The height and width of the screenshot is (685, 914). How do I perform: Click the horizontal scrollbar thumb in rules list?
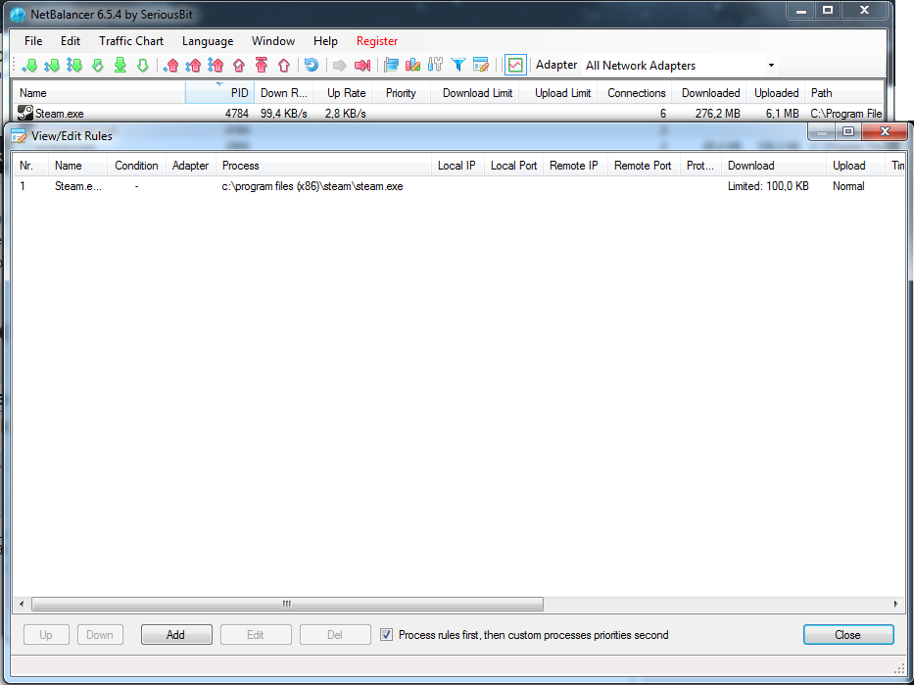click(x=287, y=604)
